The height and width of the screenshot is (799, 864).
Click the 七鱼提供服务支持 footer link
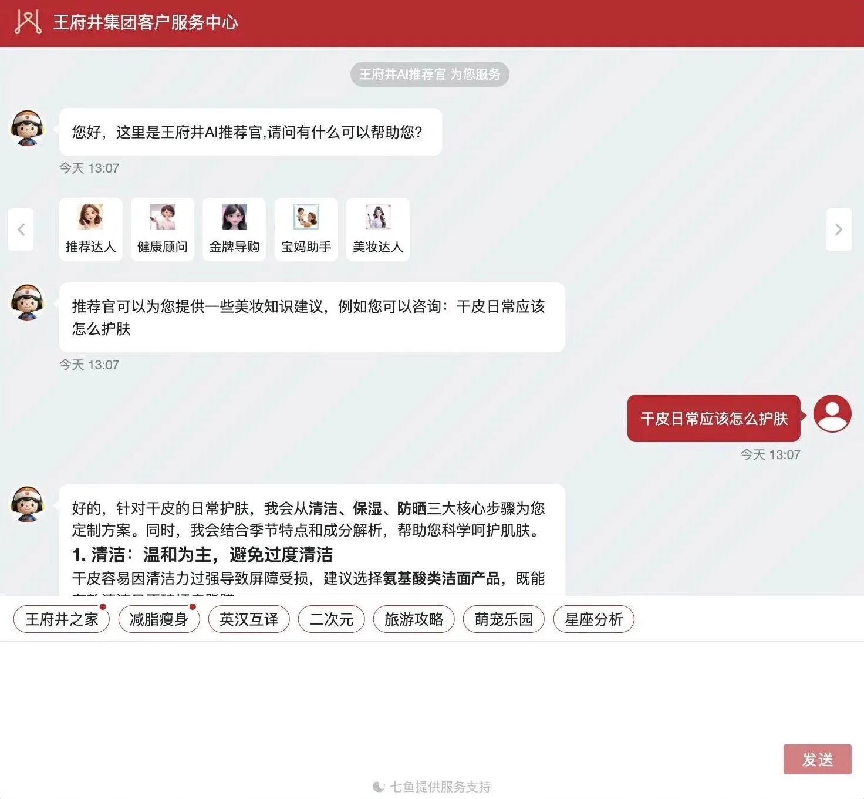click(432, 787)
